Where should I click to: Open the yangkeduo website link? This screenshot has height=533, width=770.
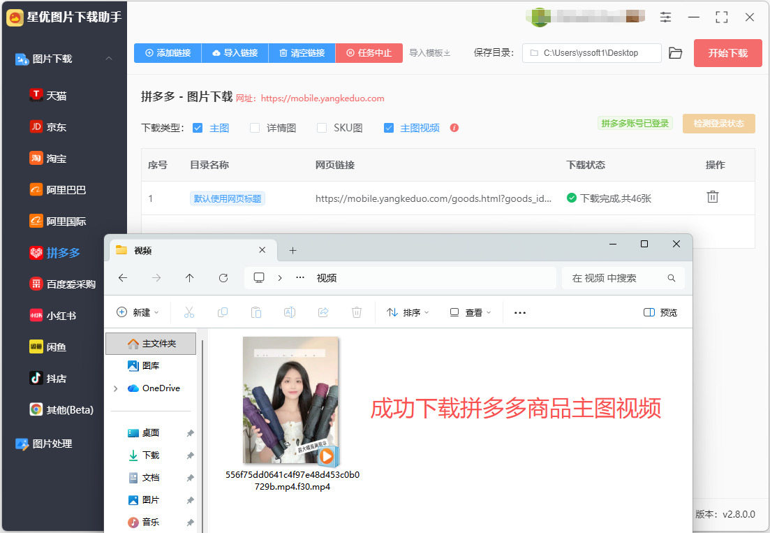click(x=322, y=98)
